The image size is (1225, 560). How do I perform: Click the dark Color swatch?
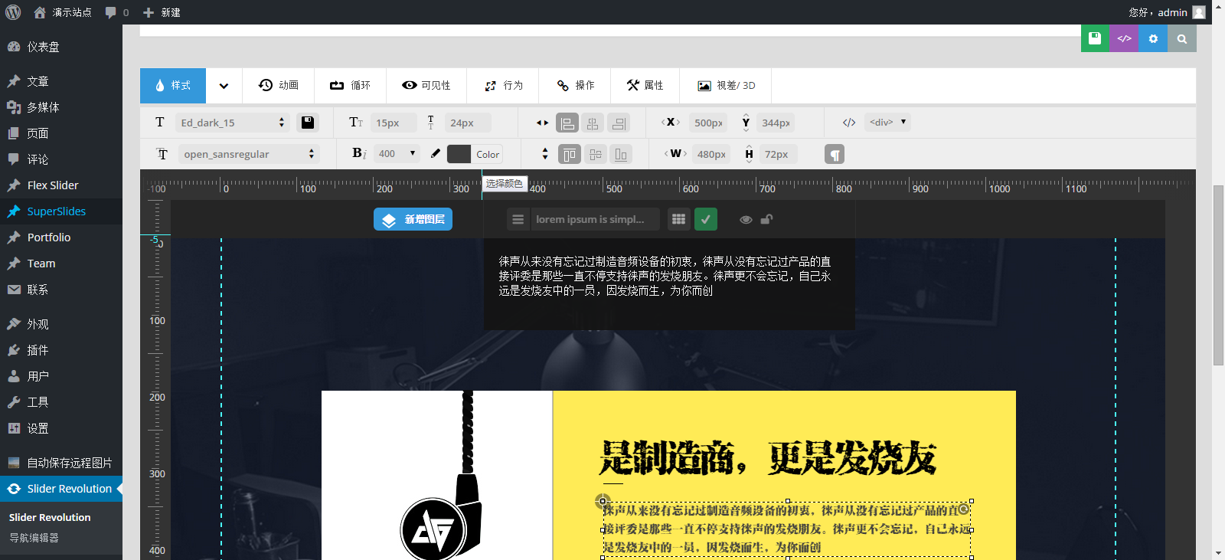(459, 154)
